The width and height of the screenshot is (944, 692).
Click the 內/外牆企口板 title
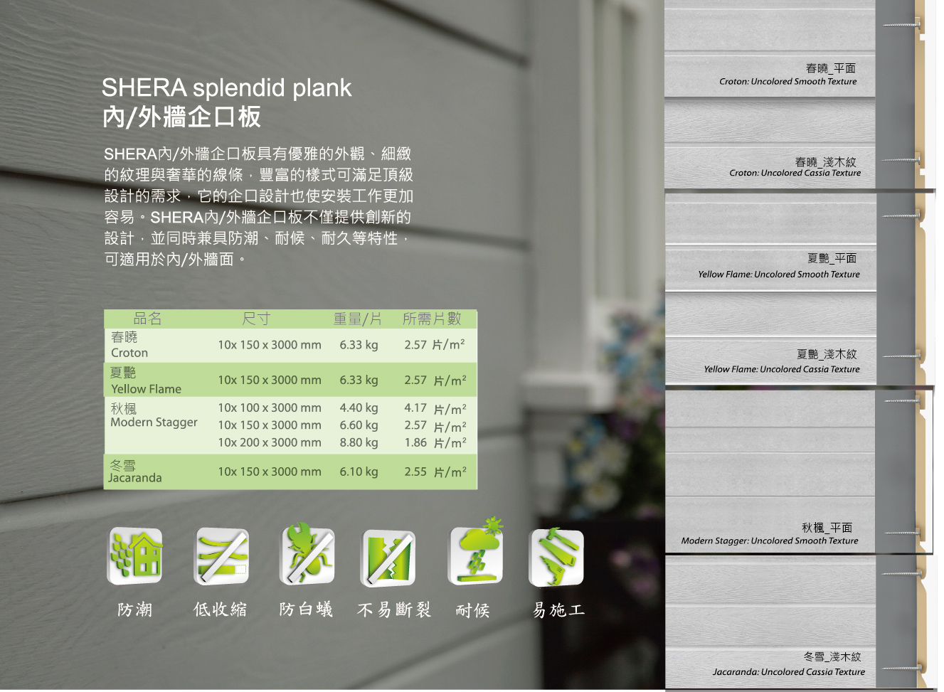click(x=181, y=117)
